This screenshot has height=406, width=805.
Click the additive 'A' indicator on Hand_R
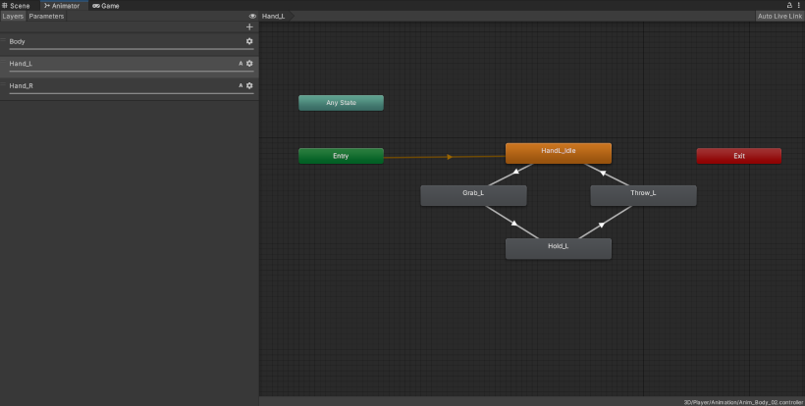point(241,86)
